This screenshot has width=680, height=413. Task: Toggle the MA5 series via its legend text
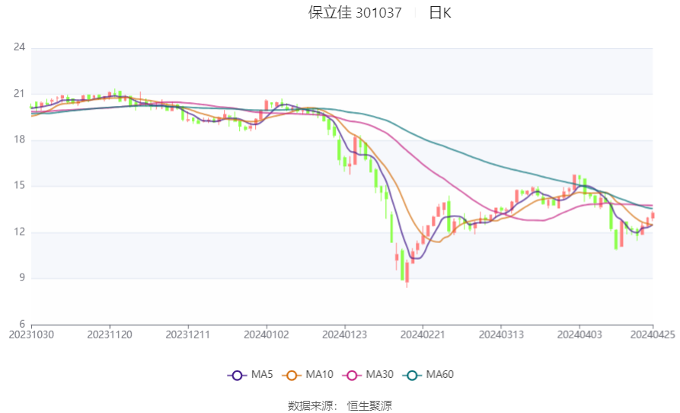coord(262,375)
